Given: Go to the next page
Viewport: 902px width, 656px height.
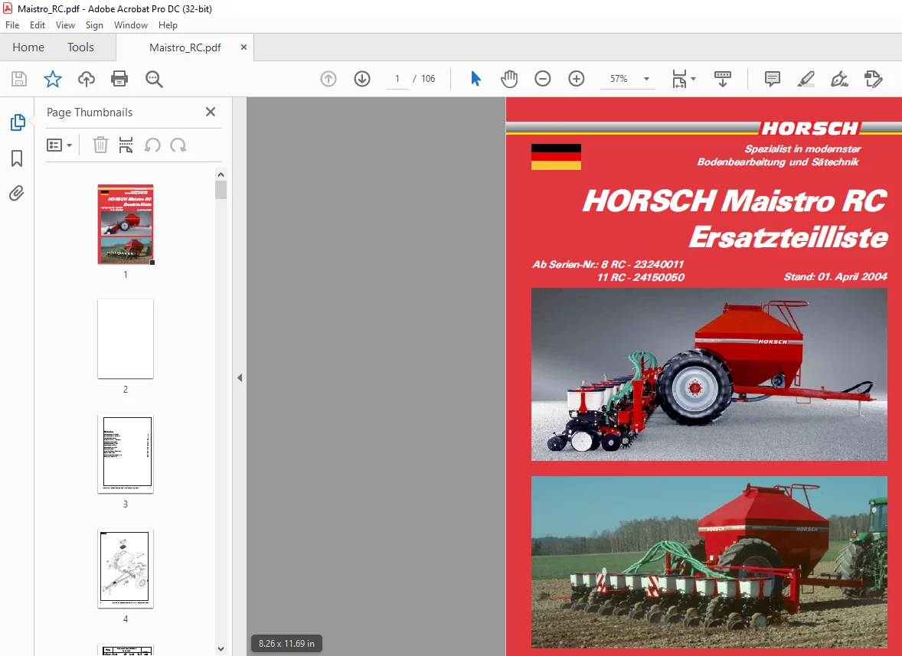Looking at the screenshot, I should pos(362,79).
